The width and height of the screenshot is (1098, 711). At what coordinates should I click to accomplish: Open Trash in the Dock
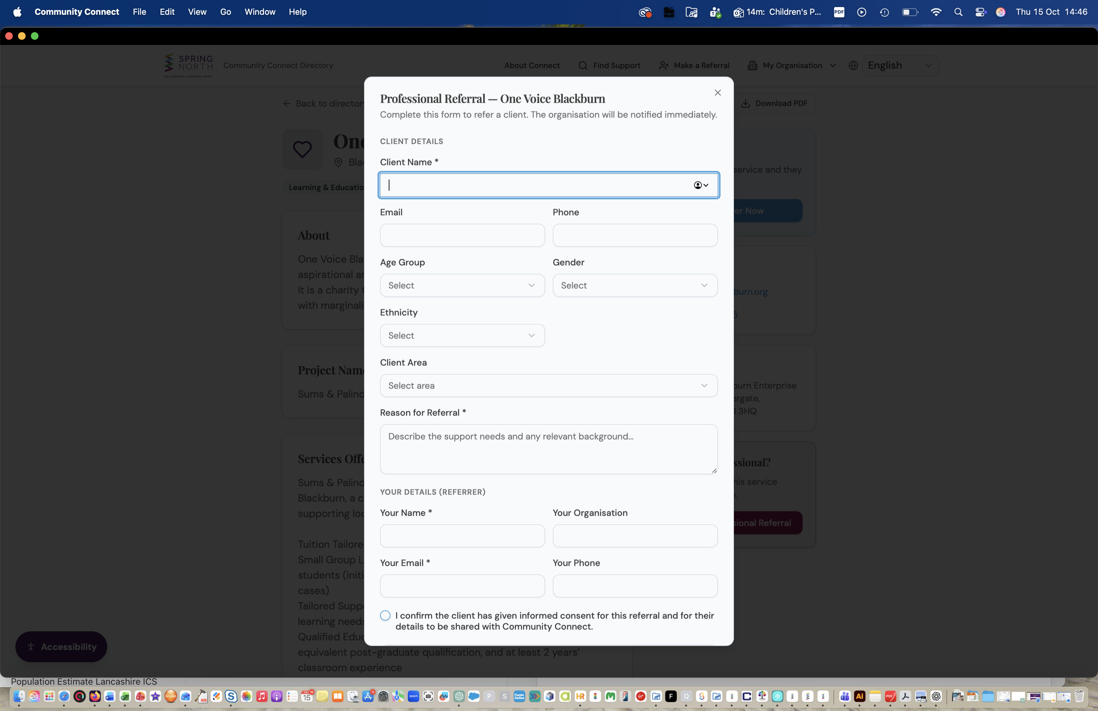[x=1079, y=696]
